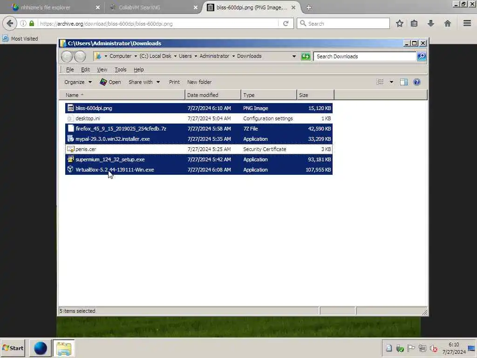477x358 pixels.
Task: Select Downloads breadcrumb segment
Action: (x=249, y=56)
